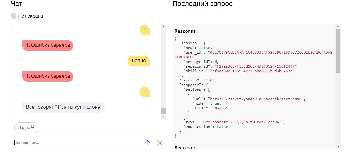Click the "title" value "Ладно" in JSON
Image resolution: width=355 pixels, height=154 pixels.
click(220, 108)
